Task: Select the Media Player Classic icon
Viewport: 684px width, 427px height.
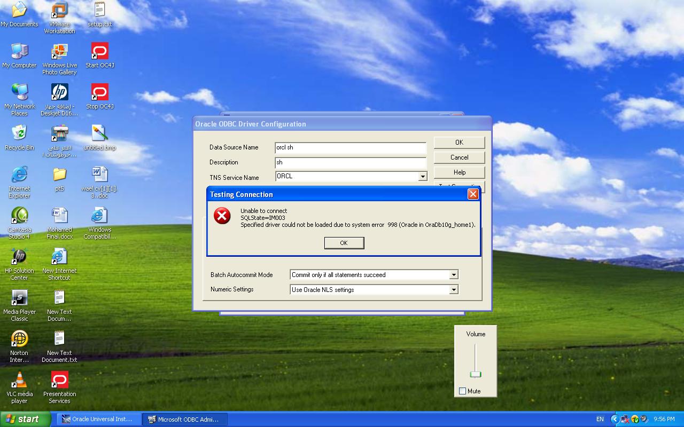Action: 19,298
